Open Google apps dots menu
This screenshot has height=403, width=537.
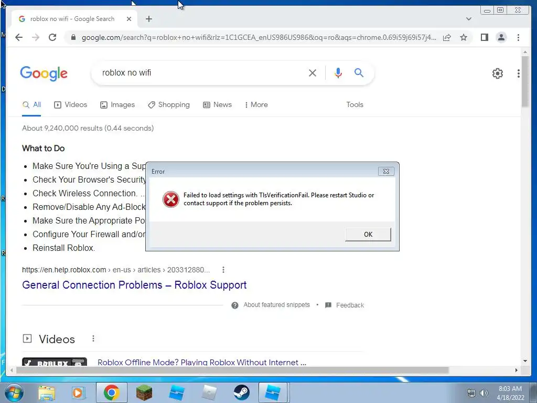coord(519,73)
